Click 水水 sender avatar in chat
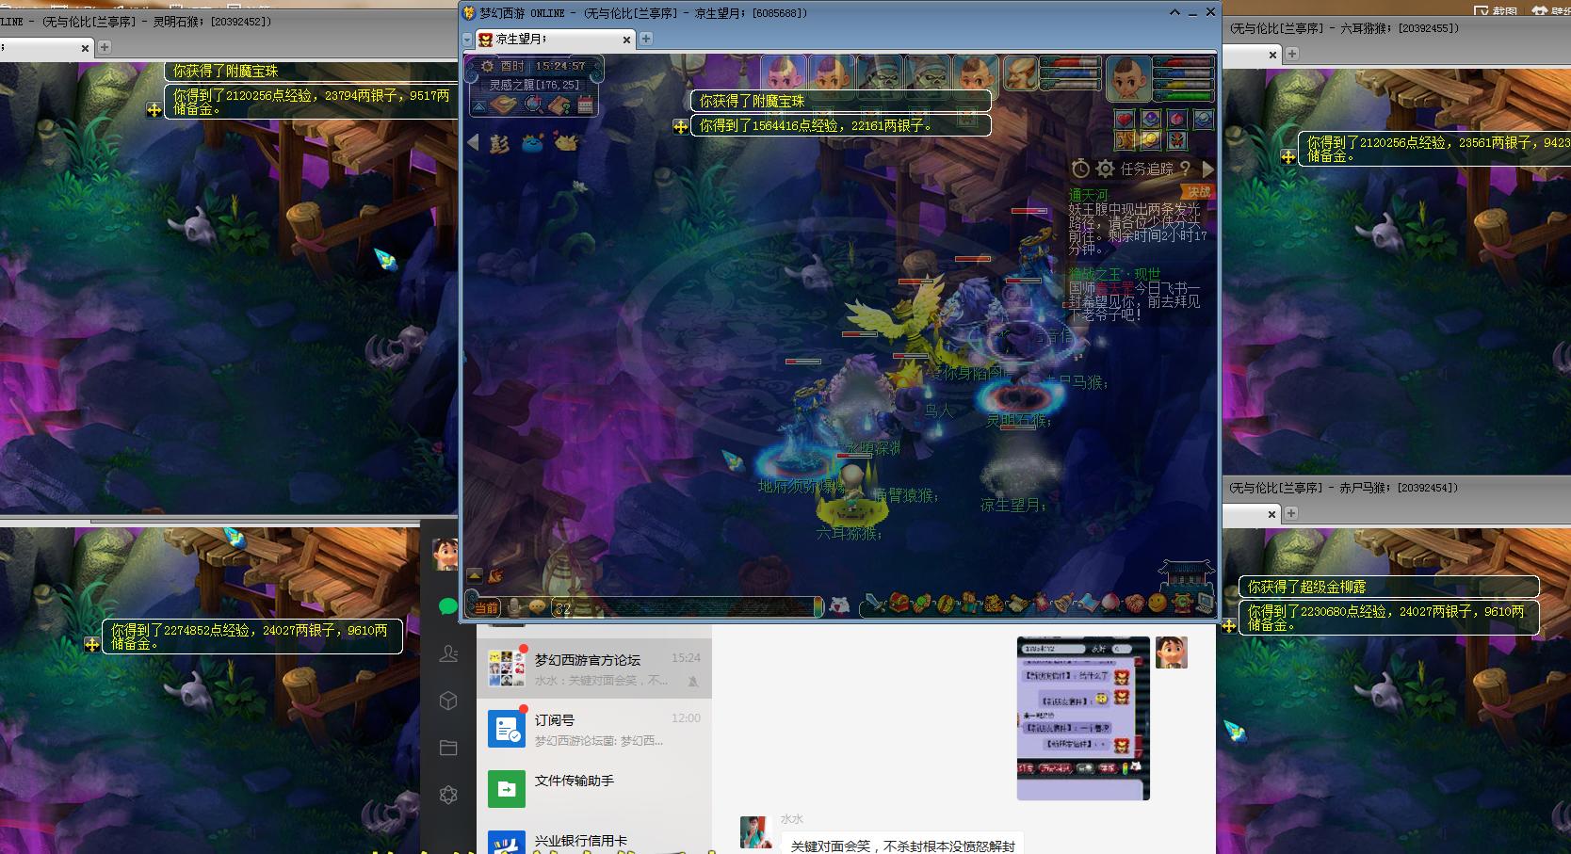The height and width of the screenshot is (854, 1571). click(x=757, y=832)
